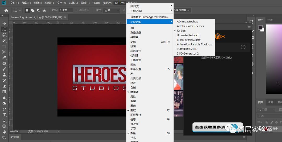Activate the Crop tool

point(4,46)
